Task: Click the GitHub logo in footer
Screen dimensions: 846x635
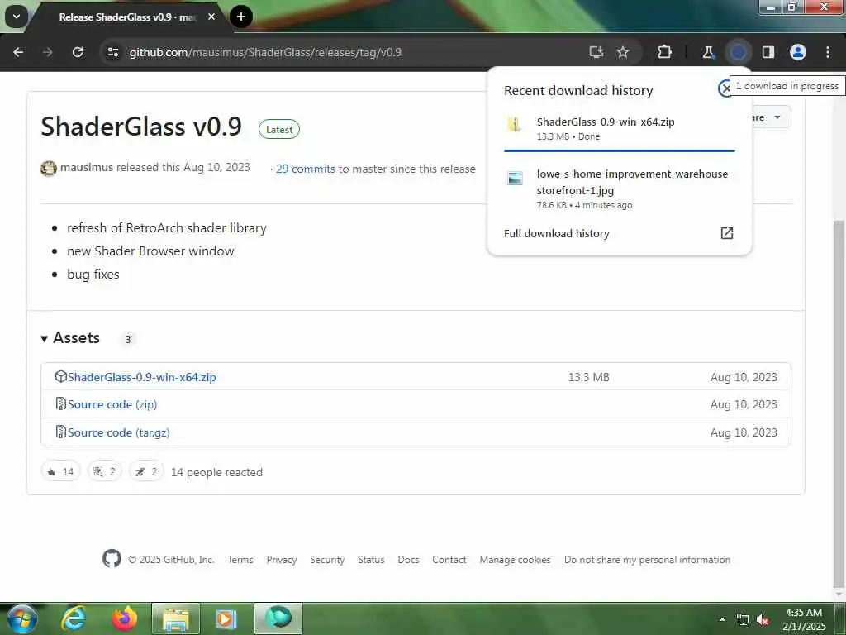Action: pos(112,559)
